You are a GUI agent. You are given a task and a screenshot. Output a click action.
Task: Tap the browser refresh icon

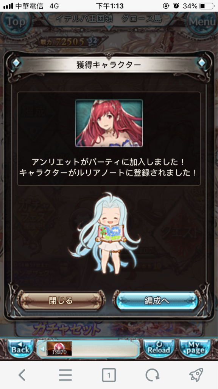(152, 375)
